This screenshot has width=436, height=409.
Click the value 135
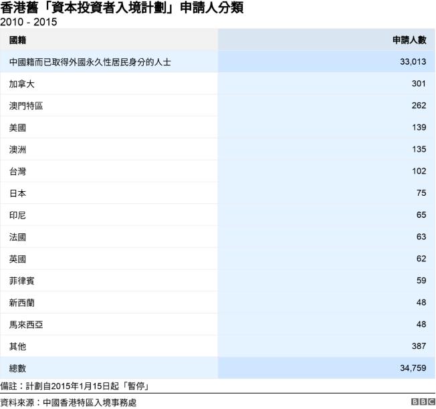click(x=419, y=149)
